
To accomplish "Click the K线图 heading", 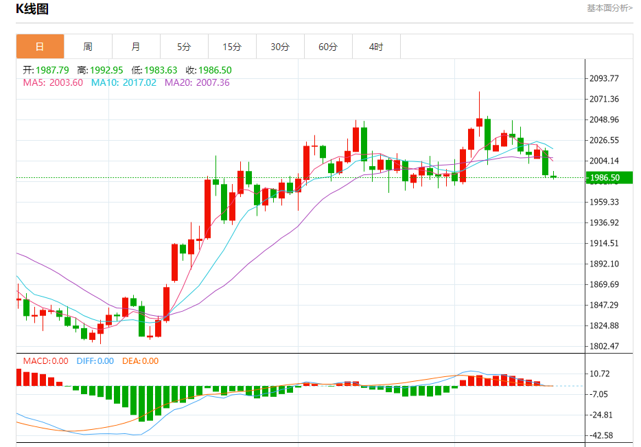I will (32, 9).
